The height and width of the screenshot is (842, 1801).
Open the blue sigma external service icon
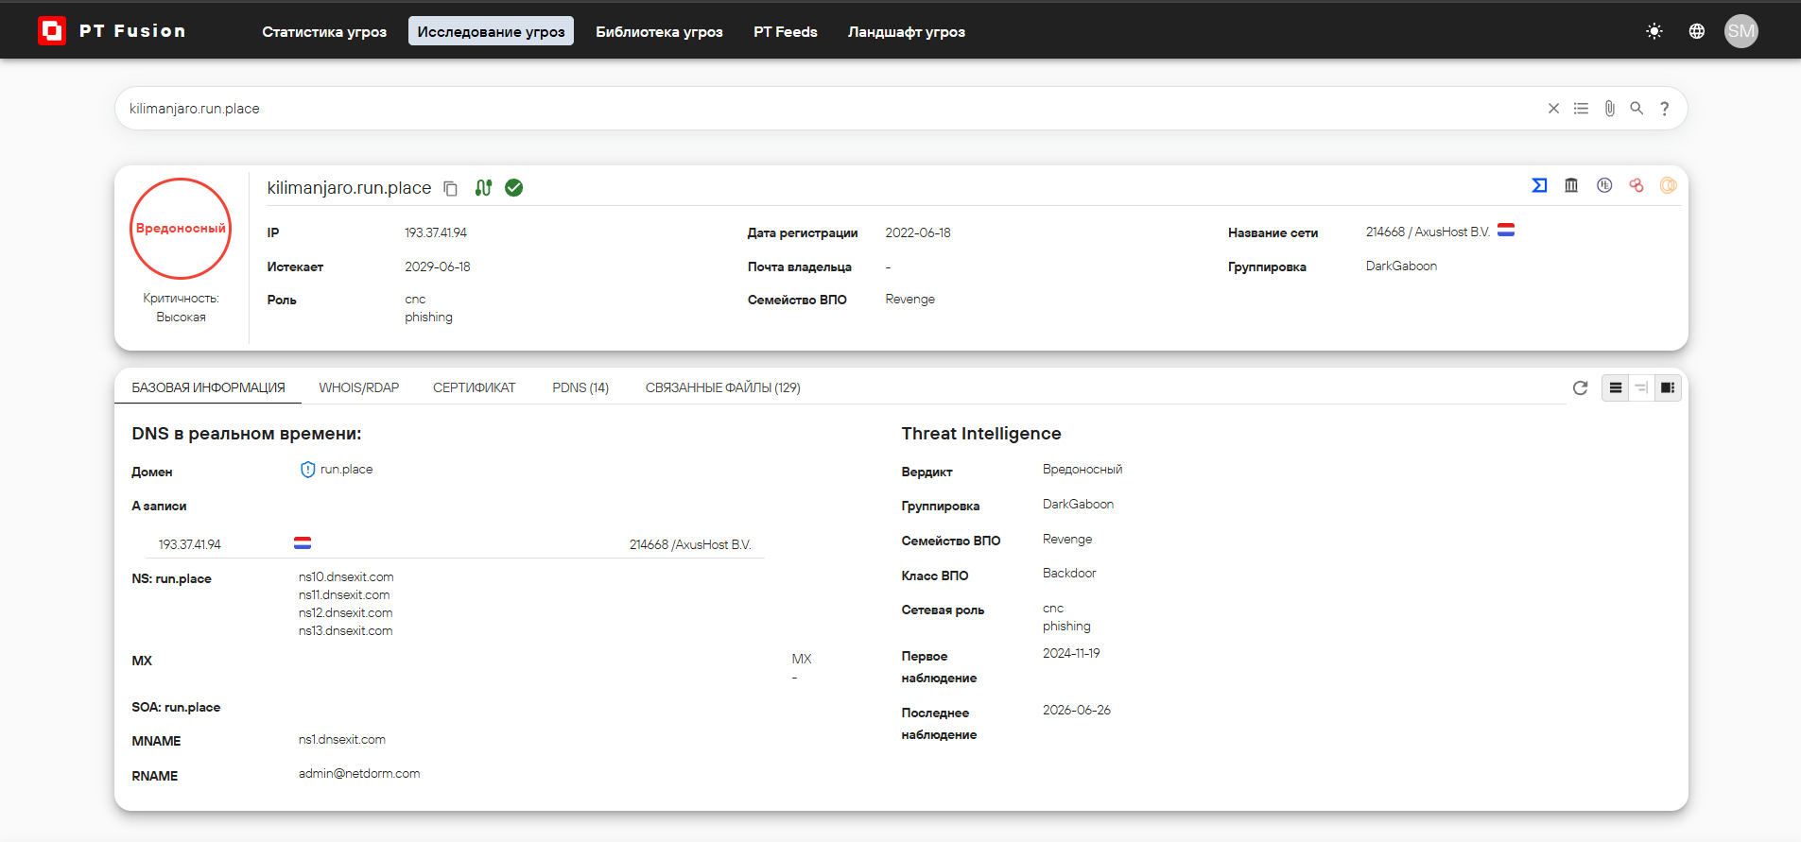coord(1539,185)
